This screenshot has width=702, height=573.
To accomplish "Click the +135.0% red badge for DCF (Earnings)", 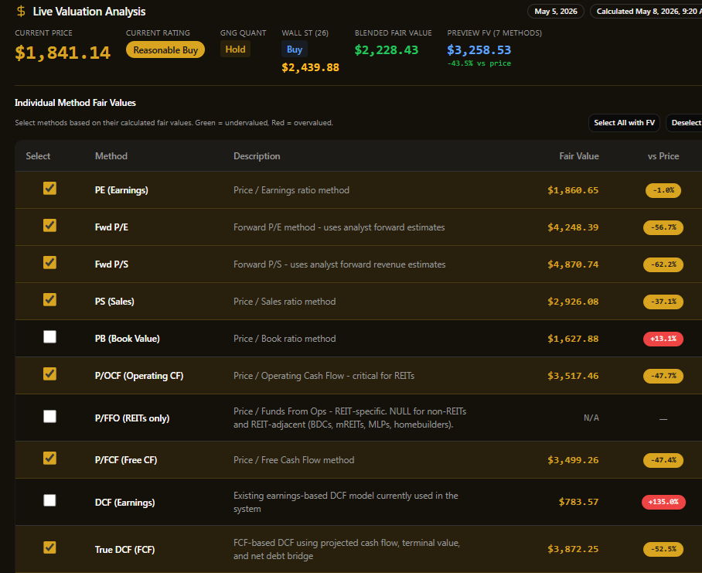I will (663, 502).
